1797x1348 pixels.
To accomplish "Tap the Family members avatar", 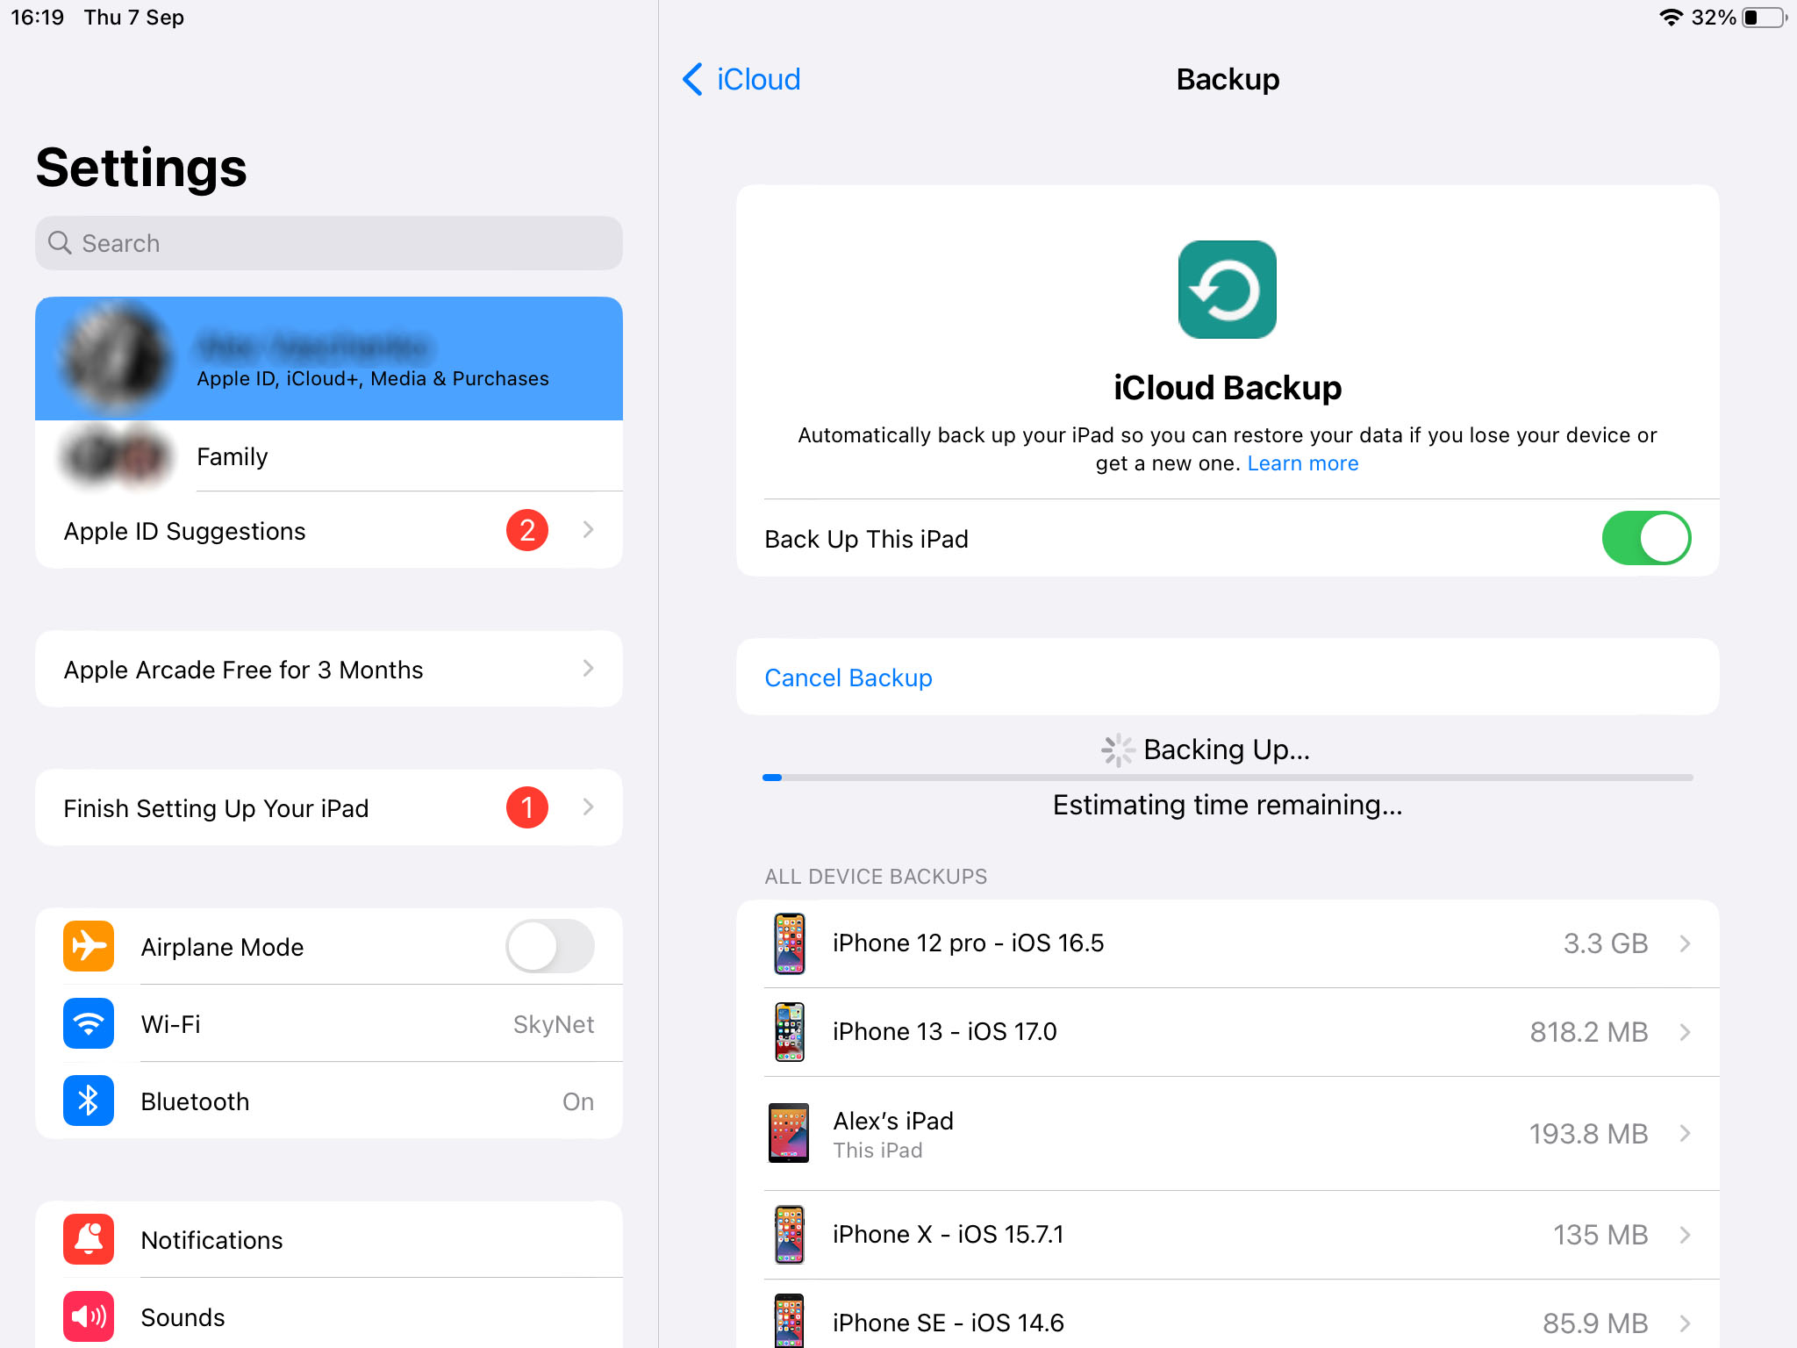I will pyautogui.click(x=116, y=455).
